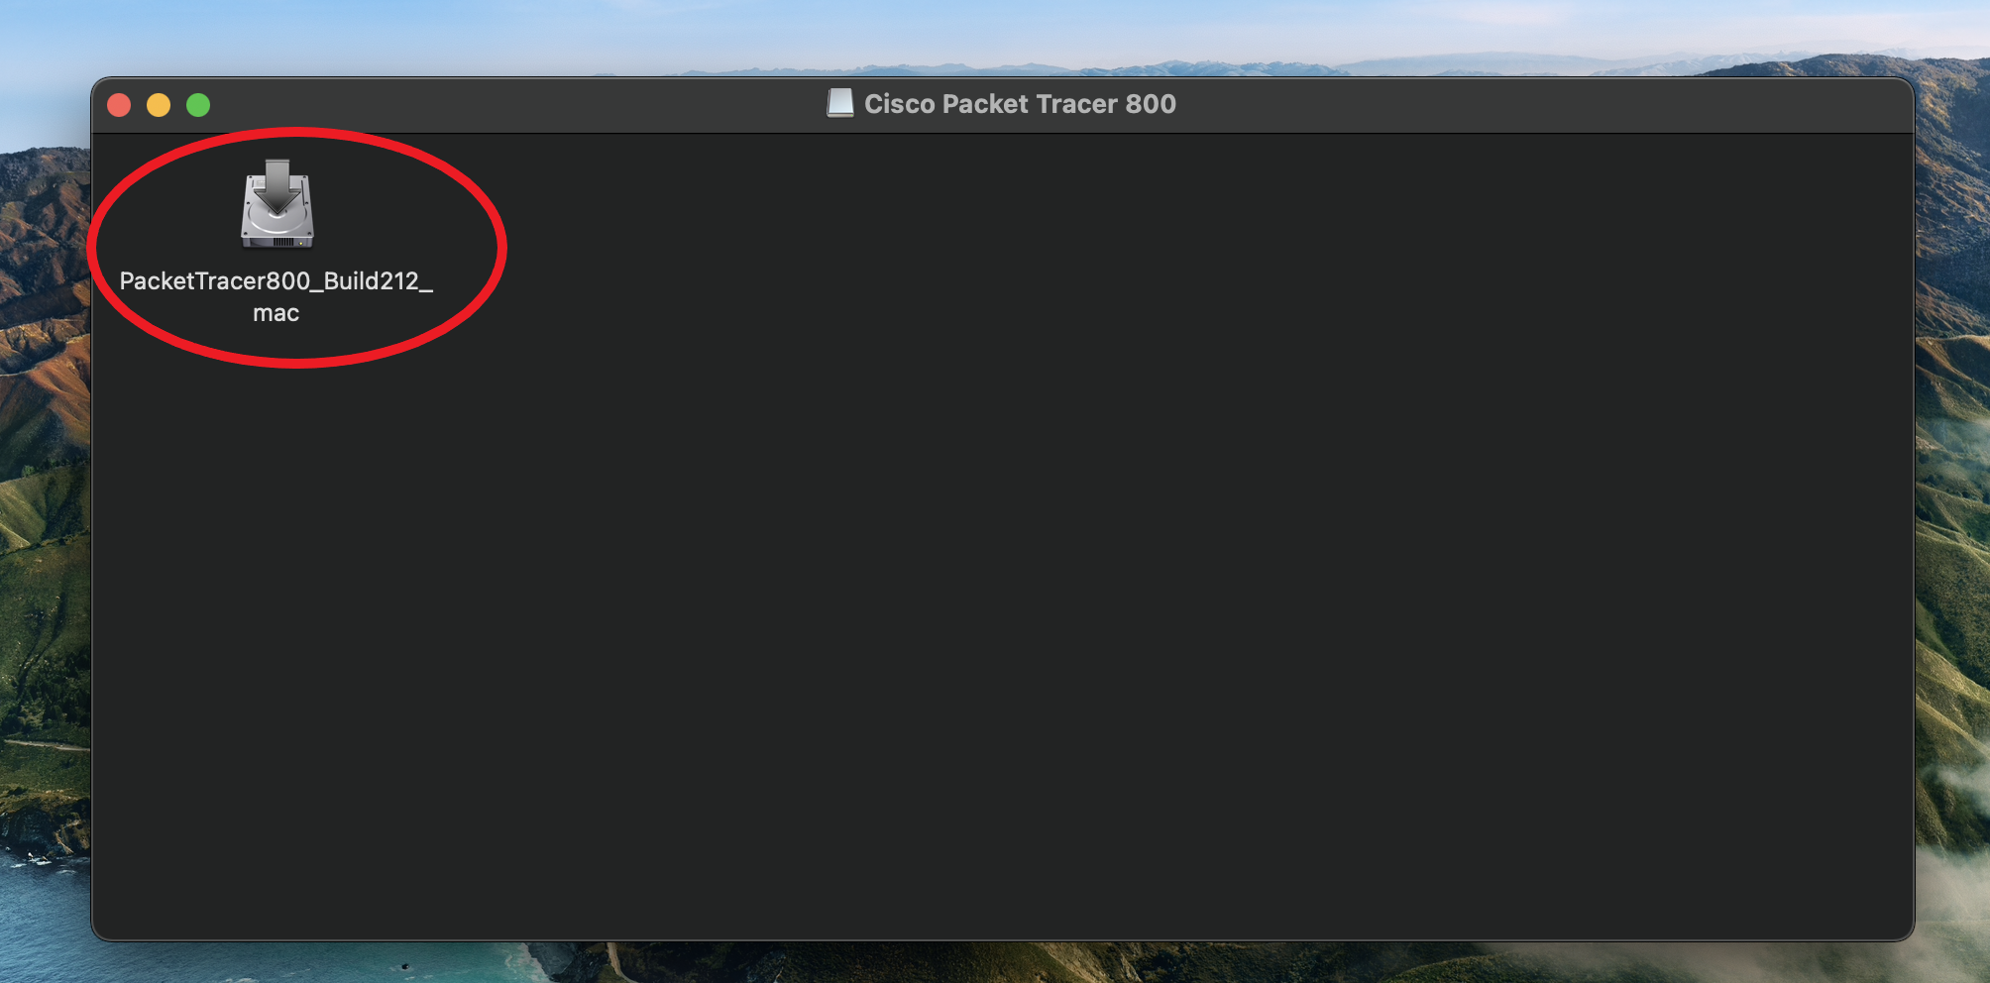
Task: Click the 'mac' line of the file name
Action: coord(276,313)
